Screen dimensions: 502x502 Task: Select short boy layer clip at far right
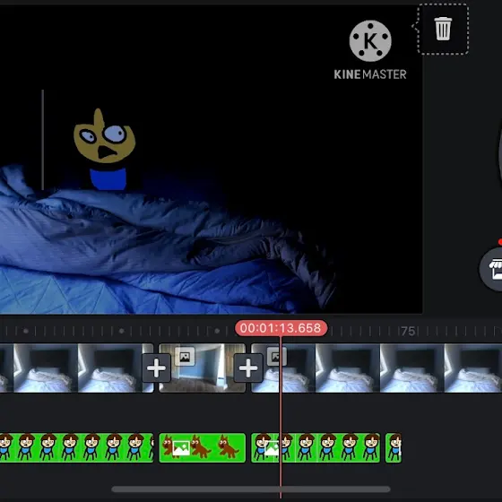pos(394,447)
